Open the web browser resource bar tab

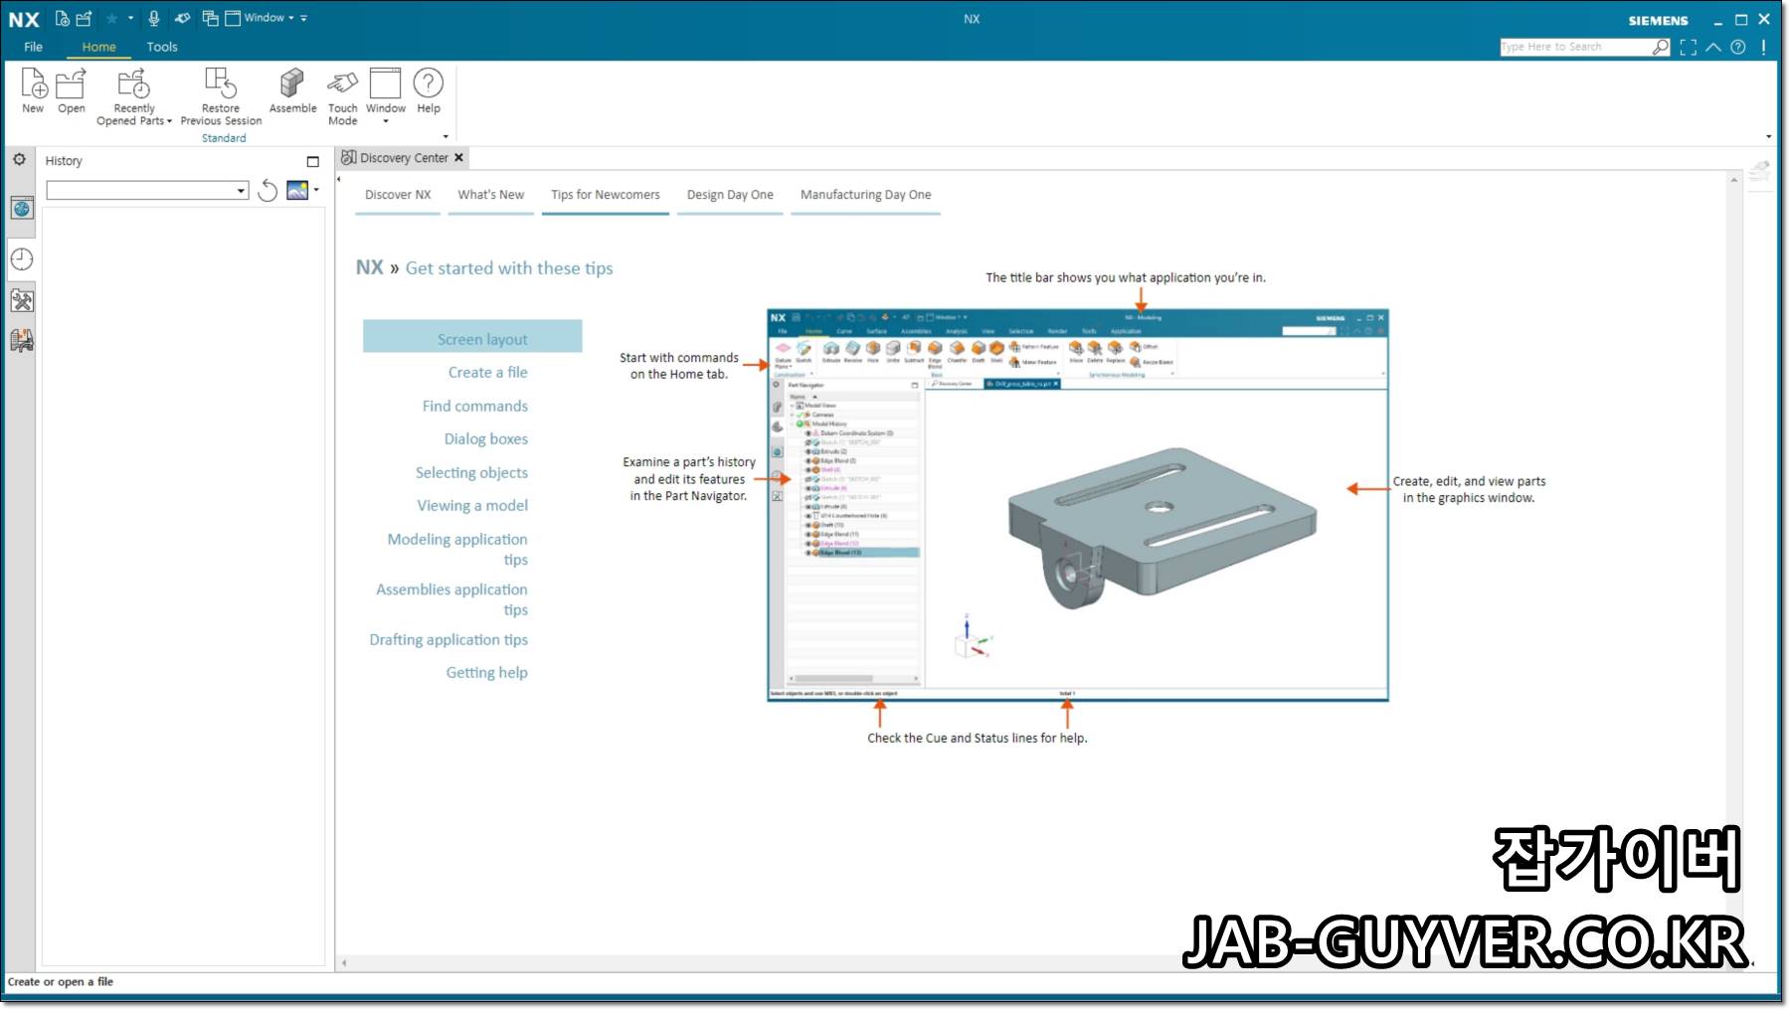[x=22, y=208]
